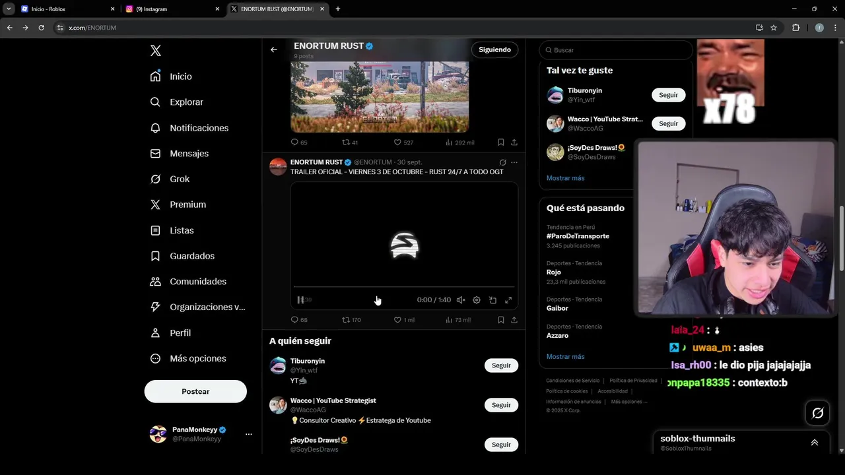Viewport: 845px width, 475px height.
Task: Click the Siguiendo button
Action: tap(494, 49)
